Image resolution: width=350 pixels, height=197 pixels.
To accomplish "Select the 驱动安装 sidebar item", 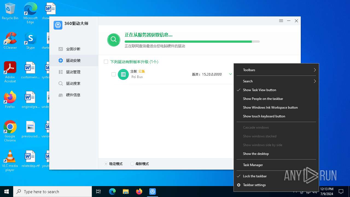I will 74,60.
